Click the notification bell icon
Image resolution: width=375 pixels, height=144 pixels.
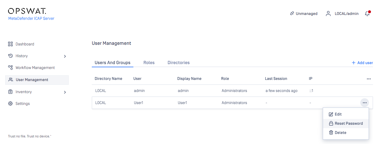pyautogui.click(x=367, y=14)
